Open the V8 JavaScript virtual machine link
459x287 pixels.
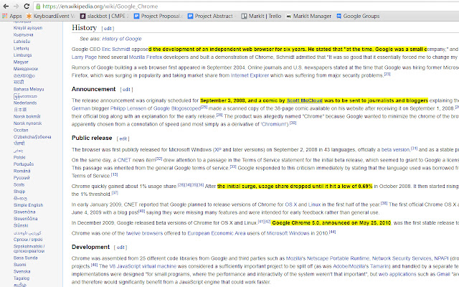(143, 266)
